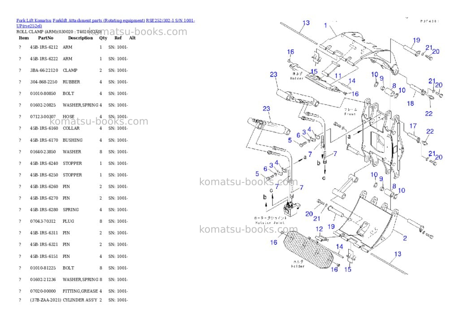Select part number 01640-23850

point(43,152)
